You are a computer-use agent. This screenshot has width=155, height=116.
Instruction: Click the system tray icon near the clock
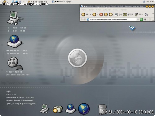(x=144, y=2)
